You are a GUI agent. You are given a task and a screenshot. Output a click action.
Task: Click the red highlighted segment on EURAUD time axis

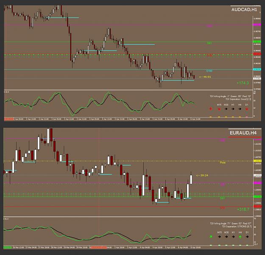pos(98,247)
